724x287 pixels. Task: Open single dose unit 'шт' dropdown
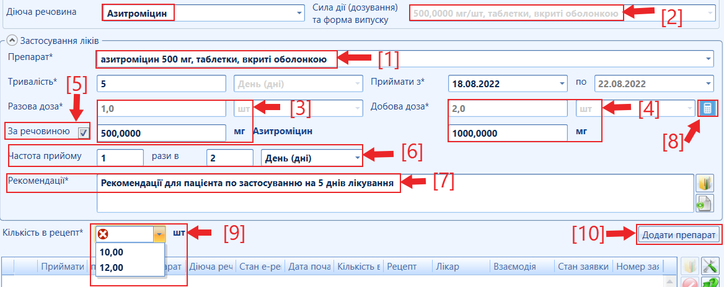[358, 109]
